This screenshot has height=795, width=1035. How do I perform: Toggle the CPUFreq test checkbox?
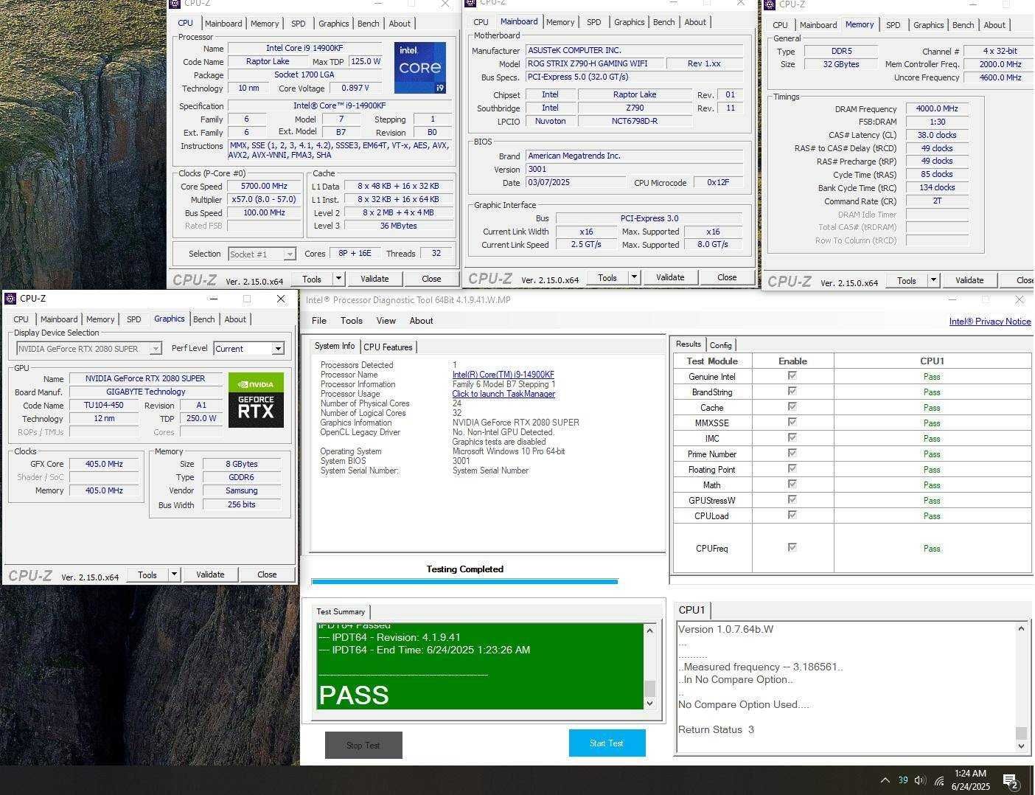792,548
